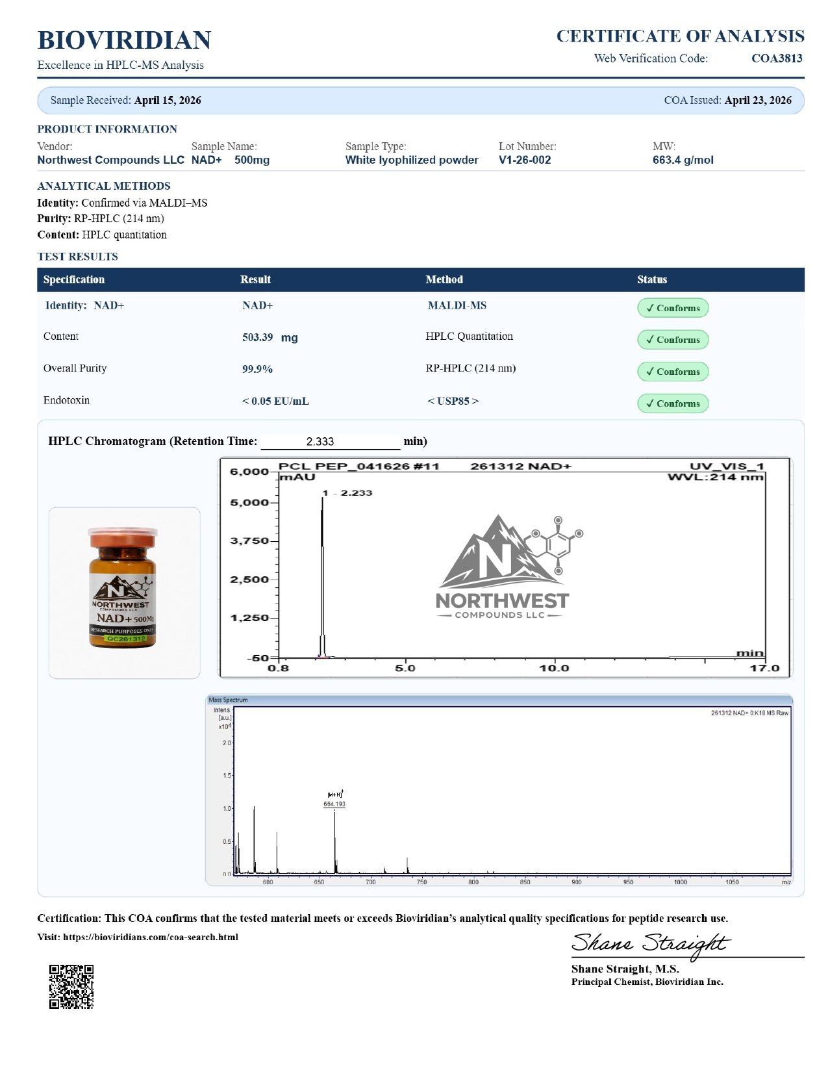The height and width of the screenshot is (1072, 828).
Task: Click the purity value 99.9%
Action: [257, 369]
